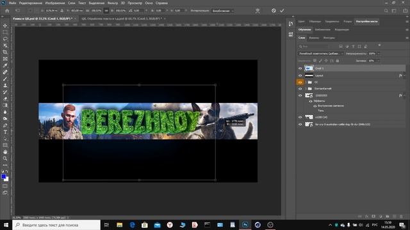Switch to warp mode in the options bar
Screen dimensions: 410x230
pos(258,11)
